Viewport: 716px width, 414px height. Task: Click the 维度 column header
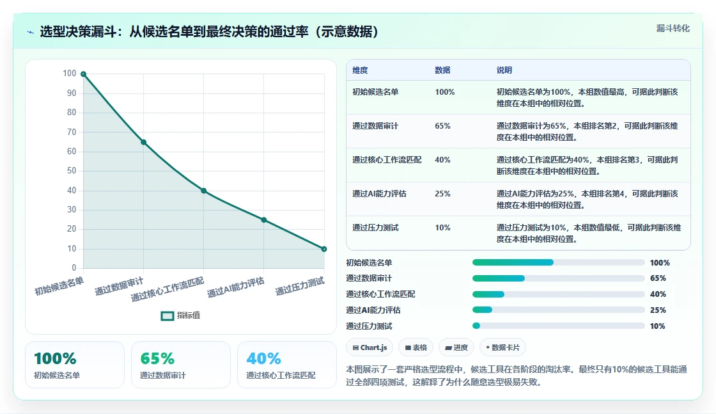360,70
